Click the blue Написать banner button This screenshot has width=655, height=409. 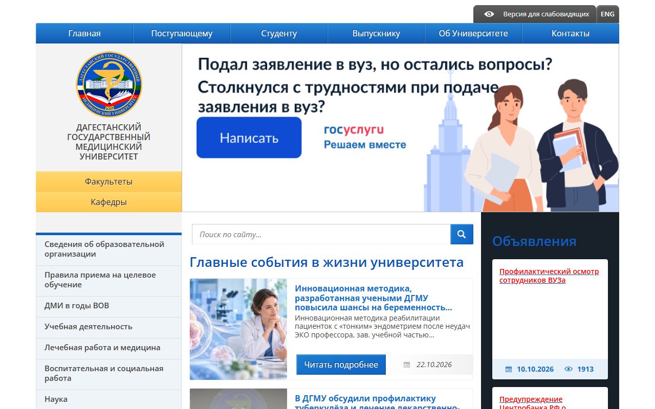tap(249, 138)
